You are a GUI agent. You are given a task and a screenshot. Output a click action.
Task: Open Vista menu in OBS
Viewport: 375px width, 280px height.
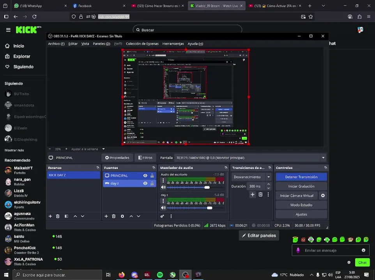pyautogui.click(x=85, y=44)
